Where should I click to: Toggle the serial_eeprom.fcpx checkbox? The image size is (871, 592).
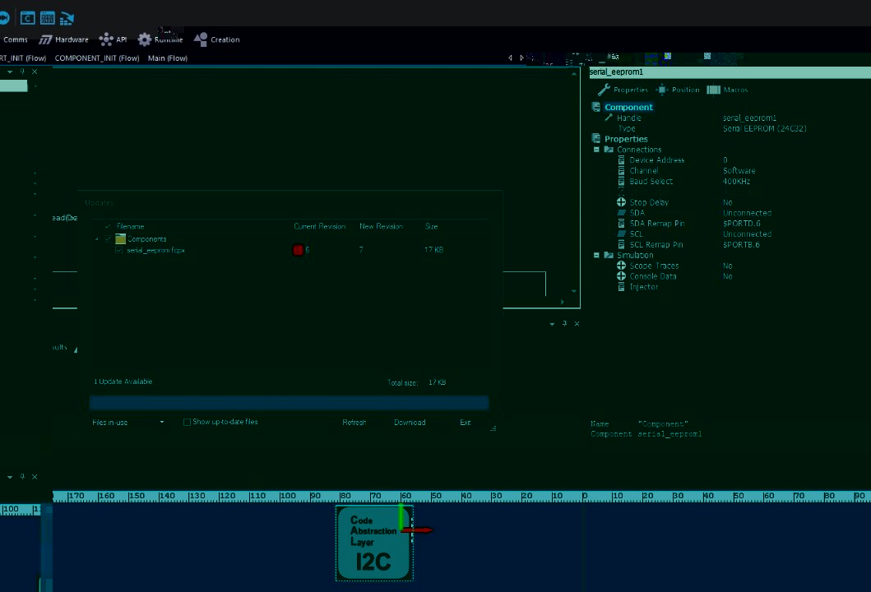119,251
